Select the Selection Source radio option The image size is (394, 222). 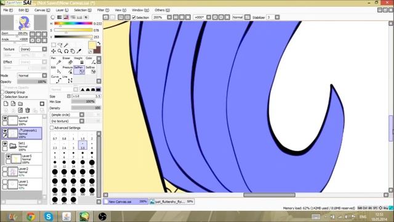coord(2,97)
